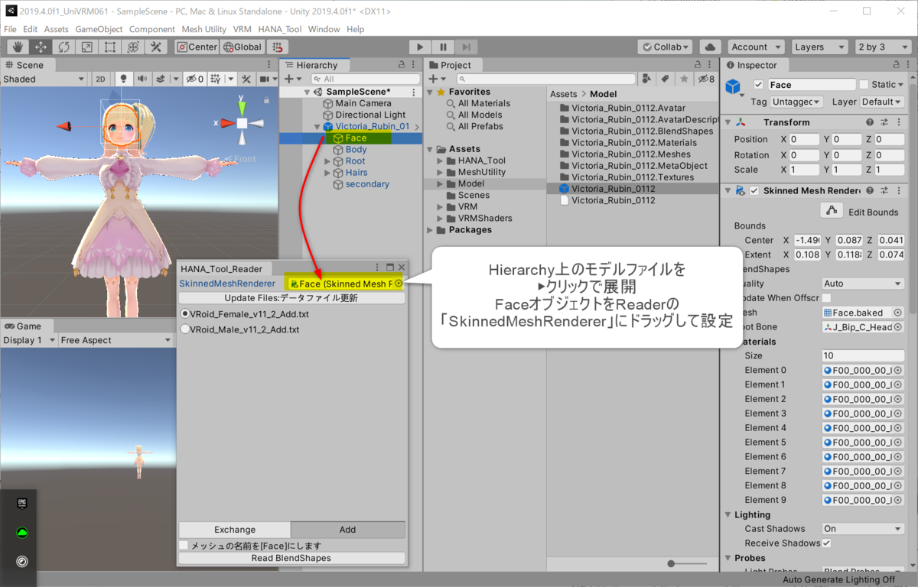Viewport: 918px width, 587px height.
Task: Open Hierarchy panel options menu
Action: tap(415, 65)
